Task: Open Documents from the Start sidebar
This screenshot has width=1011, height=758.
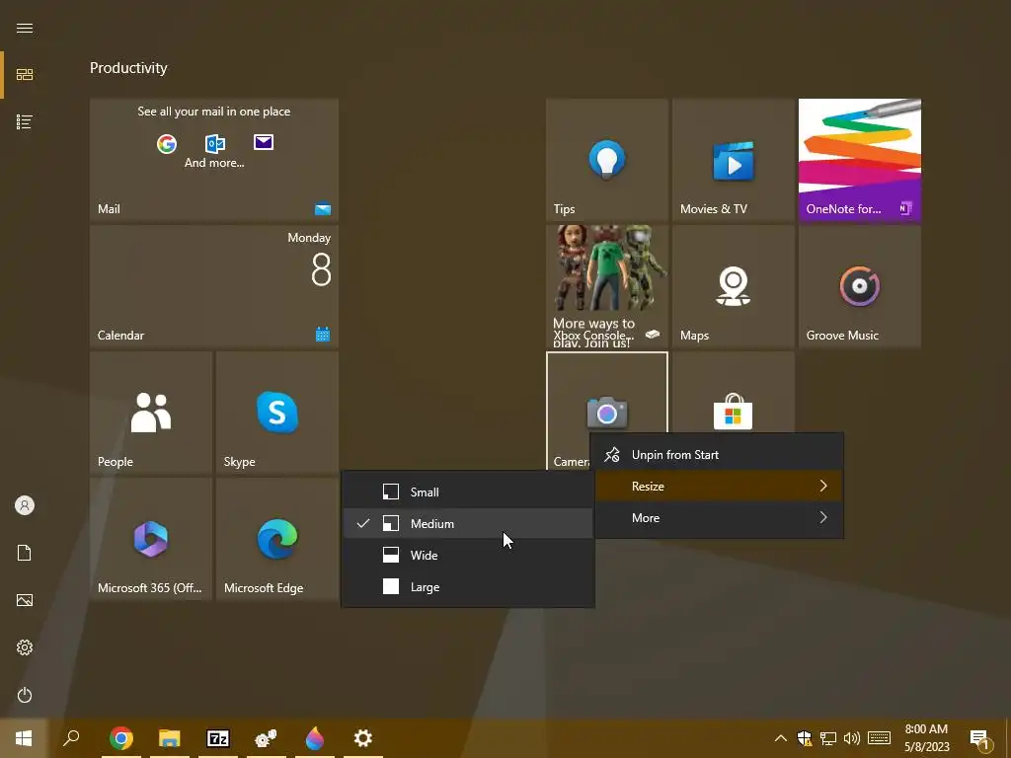Action: 25,553
